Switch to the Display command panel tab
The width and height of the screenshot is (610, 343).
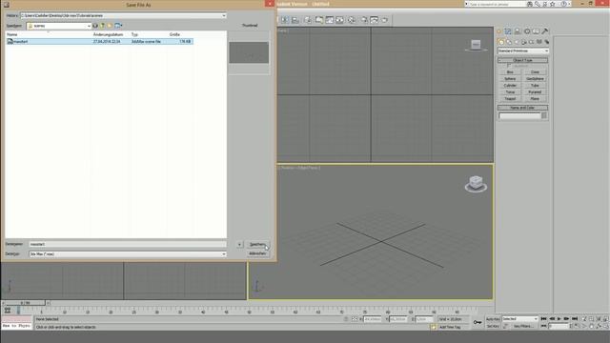click(x=536, y=31)
